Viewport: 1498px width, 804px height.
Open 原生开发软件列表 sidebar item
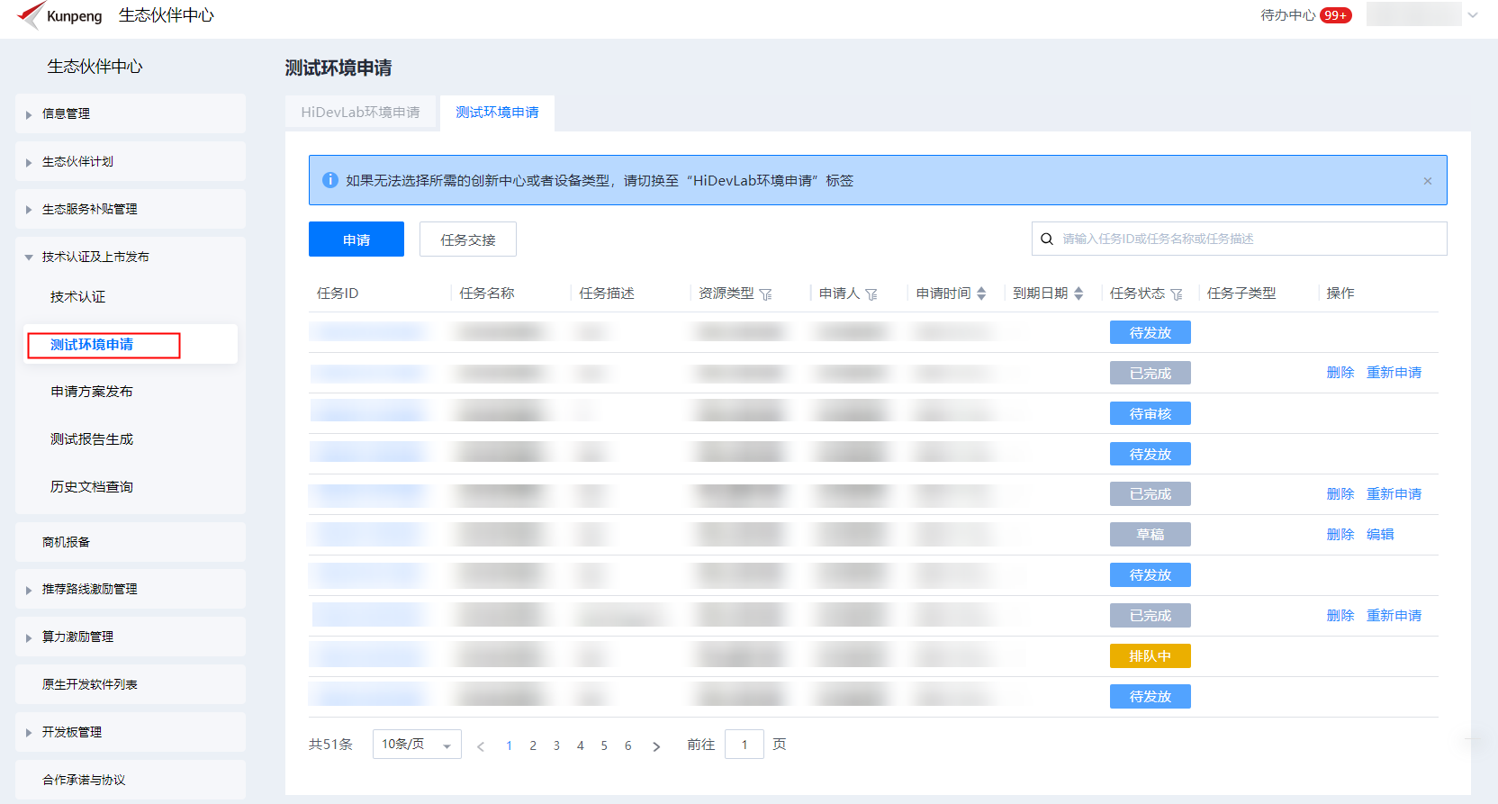point(131,684)
